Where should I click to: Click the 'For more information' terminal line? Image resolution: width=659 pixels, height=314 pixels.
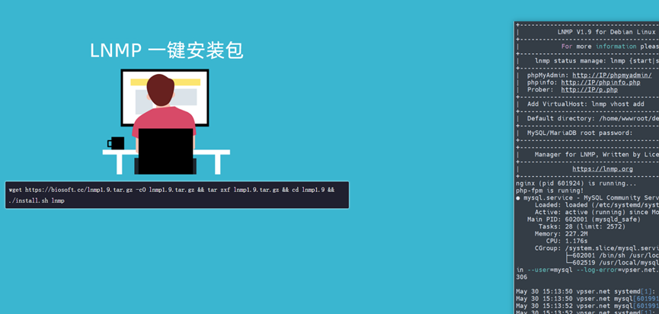(x=609, y=46)
